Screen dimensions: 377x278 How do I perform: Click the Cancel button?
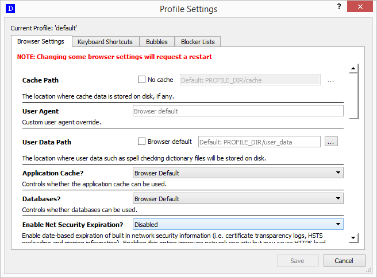pyautogui.click(x=344, y=261)
